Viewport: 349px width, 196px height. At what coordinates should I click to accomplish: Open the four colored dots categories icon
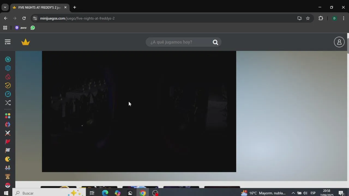pyautogui.click(x=8, y=116)
